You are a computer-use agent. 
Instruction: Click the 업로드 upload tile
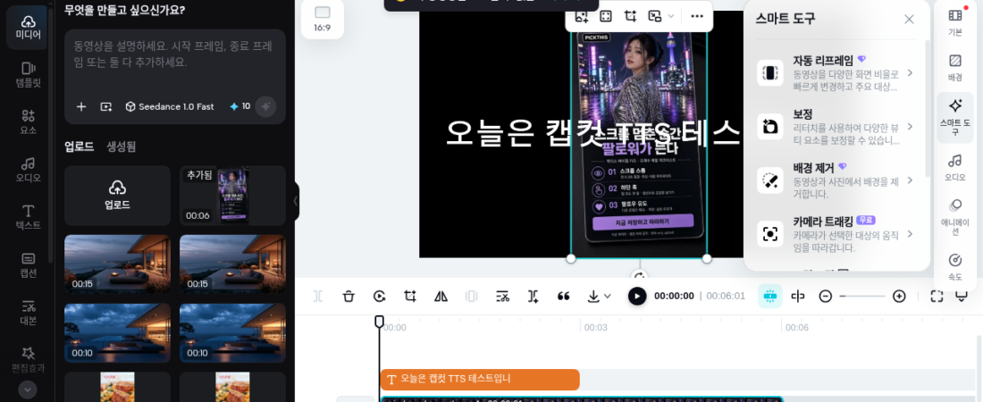pyautogui.click(x=117, y=196)
